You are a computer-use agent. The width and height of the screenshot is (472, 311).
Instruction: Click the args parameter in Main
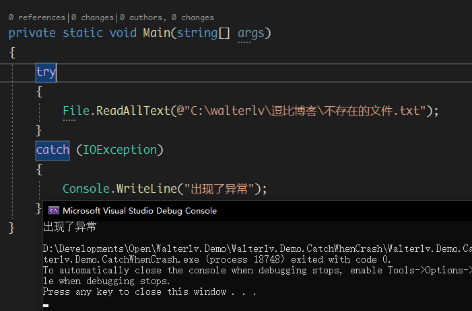coord(251,33)
